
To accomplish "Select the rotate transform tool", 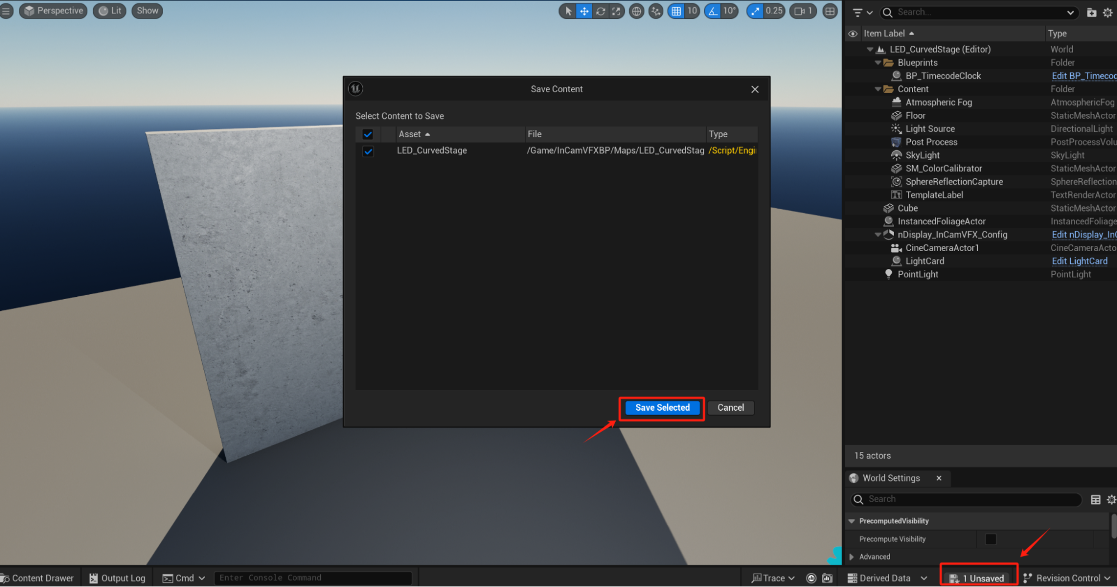I will pos(600,11).
